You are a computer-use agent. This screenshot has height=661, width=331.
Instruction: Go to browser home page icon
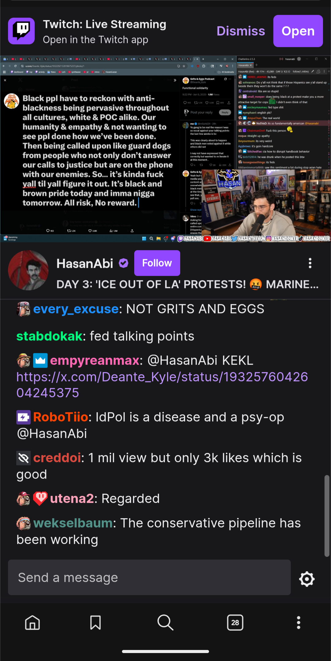point(32,623)
